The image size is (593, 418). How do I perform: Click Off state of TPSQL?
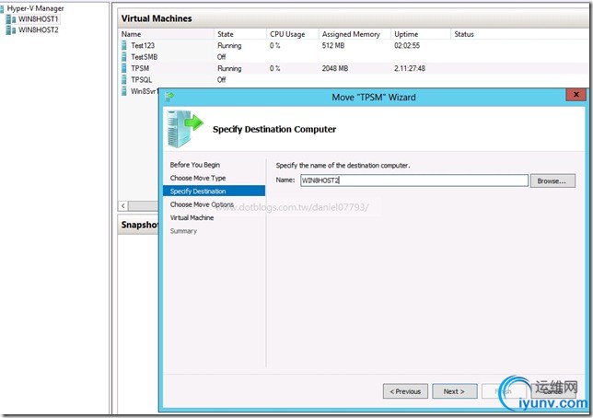[222, 80]
